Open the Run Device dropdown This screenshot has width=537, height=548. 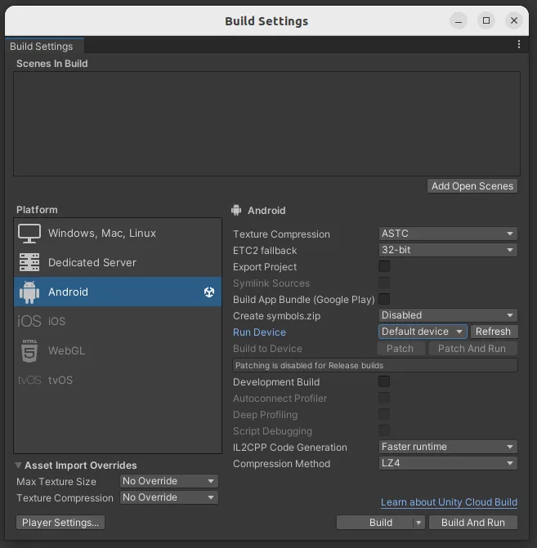(423, 332)
